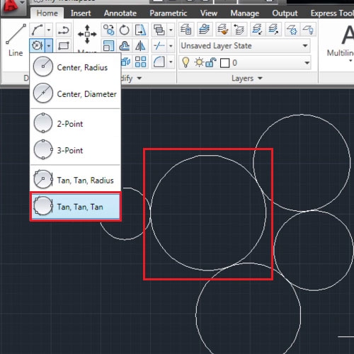Click layer 0 white color swatch
This screenshot has height=354, width=354.
tap(224, 63)
